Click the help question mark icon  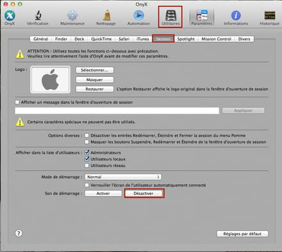(x=19, y=233)
